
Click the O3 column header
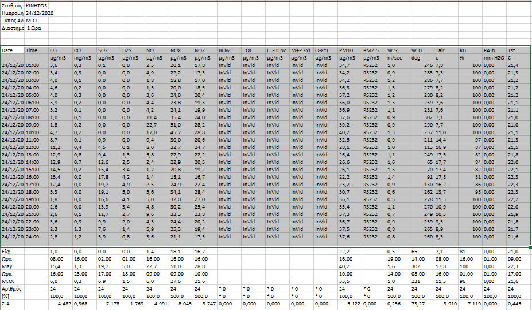pyautogui.click(x=60, y=50)
